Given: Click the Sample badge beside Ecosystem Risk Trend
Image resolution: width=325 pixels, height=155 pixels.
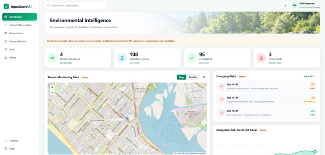Looking at the screenshot, I should [263, 130].
